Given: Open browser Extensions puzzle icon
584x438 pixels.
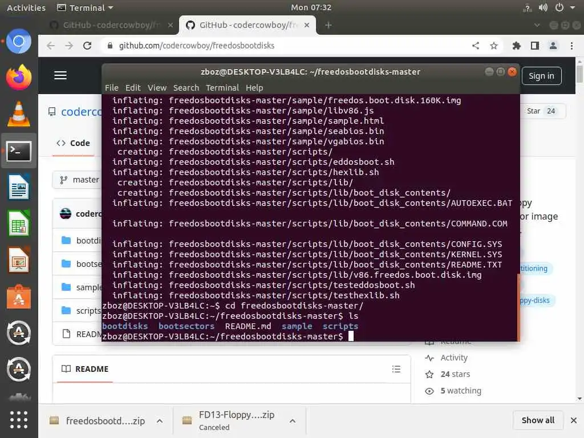Looking at the screenshot, I should point(517,46).
